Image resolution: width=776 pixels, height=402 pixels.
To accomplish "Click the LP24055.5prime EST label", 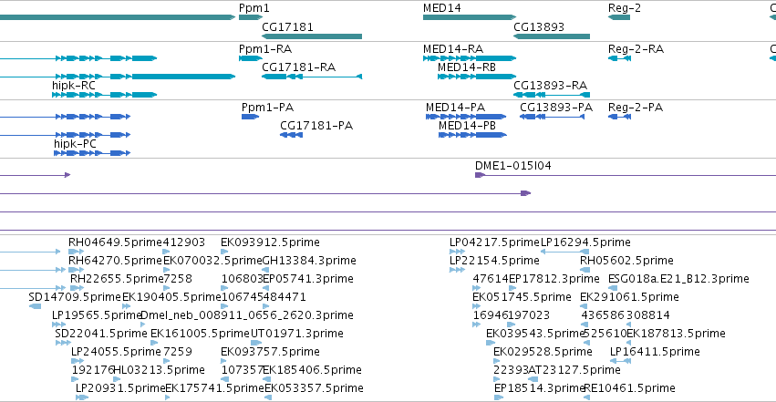I will coord(117,352).
